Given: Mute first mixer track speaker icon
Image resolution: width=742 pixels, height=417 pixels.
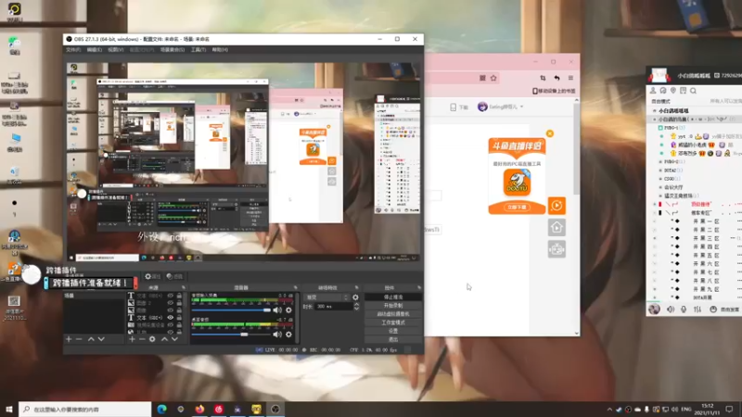Looking at the screenshot, I should 277,310.
